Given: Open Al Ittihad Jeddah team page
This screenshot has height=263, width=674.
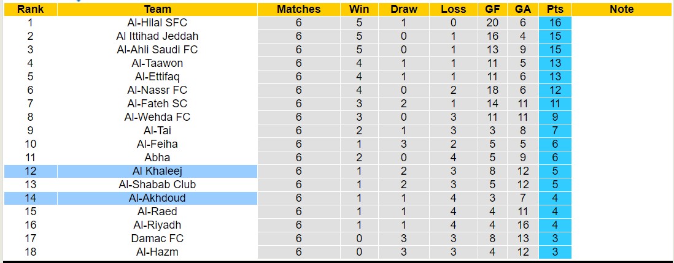Looking at the screenshot, I should (157, 36).
